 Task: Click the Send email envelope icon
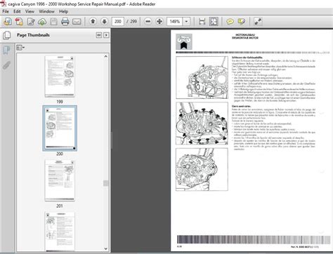77,22
